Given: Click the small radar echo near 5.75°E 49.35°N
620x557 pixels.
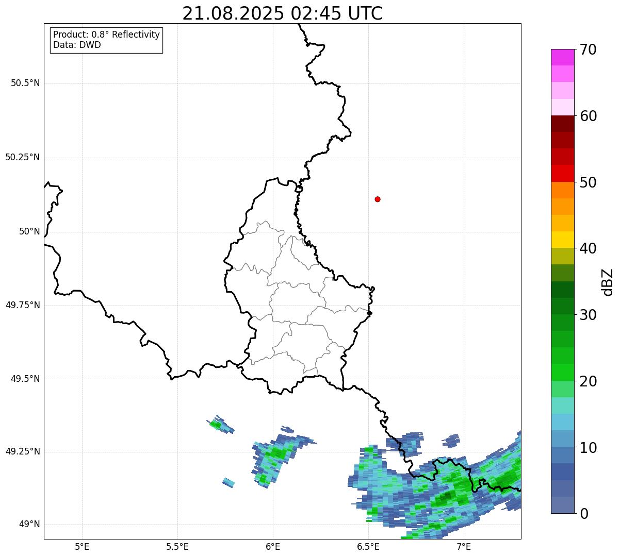Looking at the screenshot, I should point(221,425).
